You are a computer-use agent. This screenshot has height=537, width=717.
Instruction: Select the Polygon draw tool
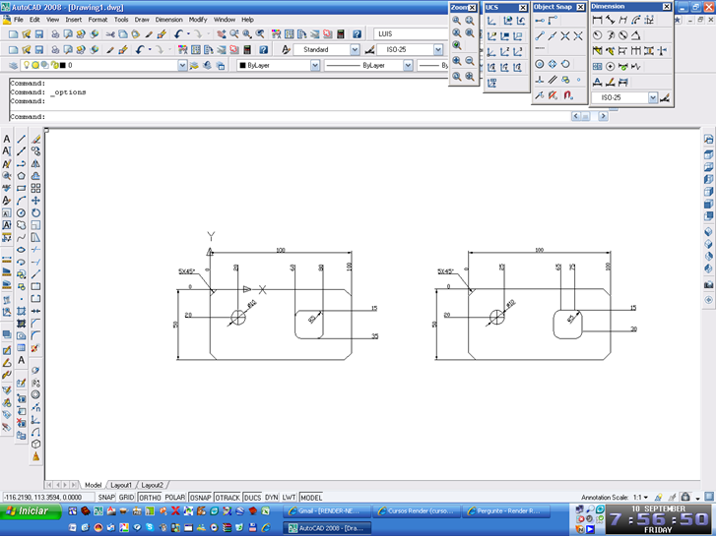point(21,176)
